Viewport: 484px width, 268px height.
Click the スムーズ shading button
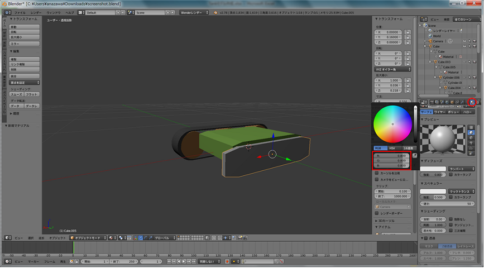click(16, 94)
